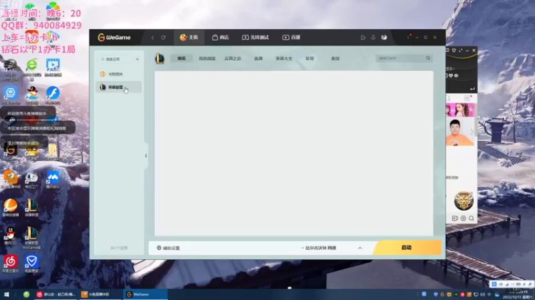Go back with the WeGame back arrow
The height and width of the screenshot is (300, 535).
(153, 37)
